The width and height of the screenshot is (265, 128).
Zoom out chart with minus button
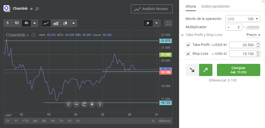click(76, 104)
